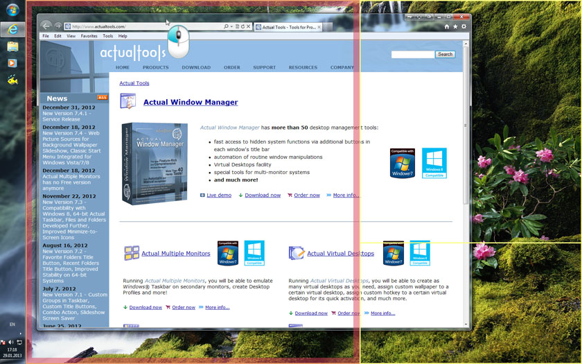
Task: Click the site Search button
Action: pos(445,54)
